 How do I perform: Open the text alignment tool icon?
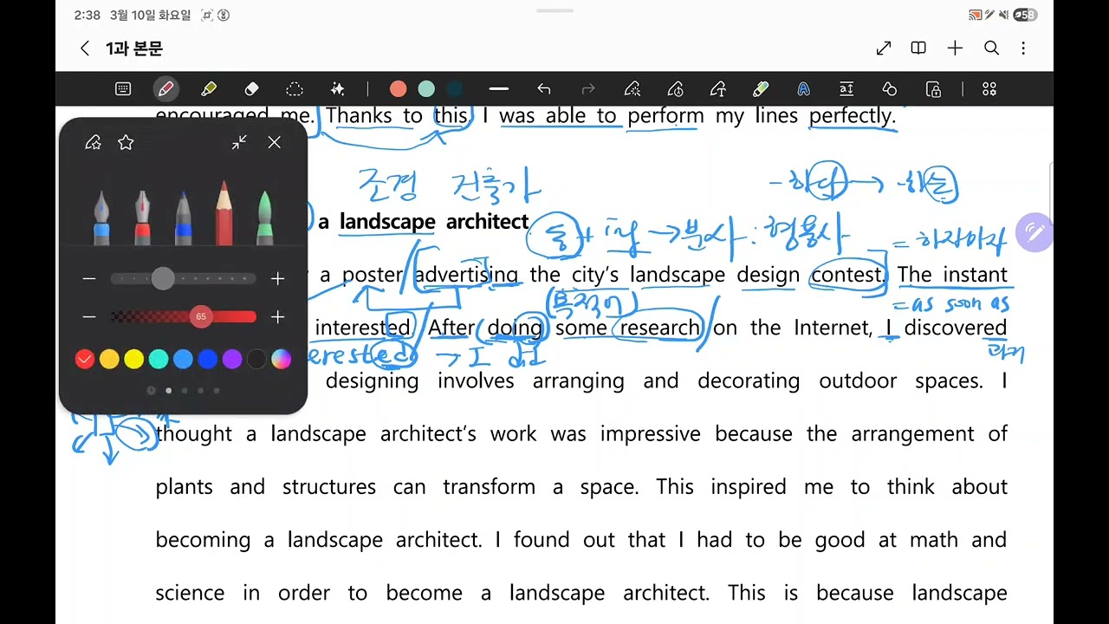[x=846, y=88]
